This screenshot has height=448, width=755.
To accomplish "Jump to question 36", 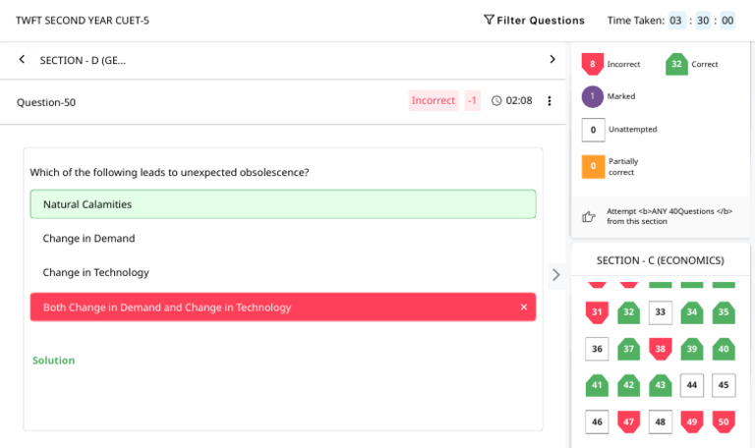I will [597, 349].
